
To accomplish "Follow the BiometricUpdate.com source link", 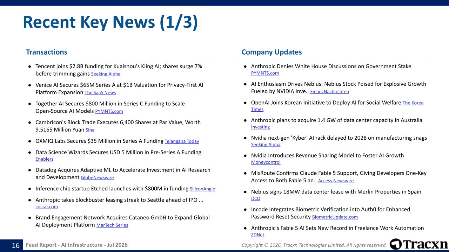I will [335, 217].
